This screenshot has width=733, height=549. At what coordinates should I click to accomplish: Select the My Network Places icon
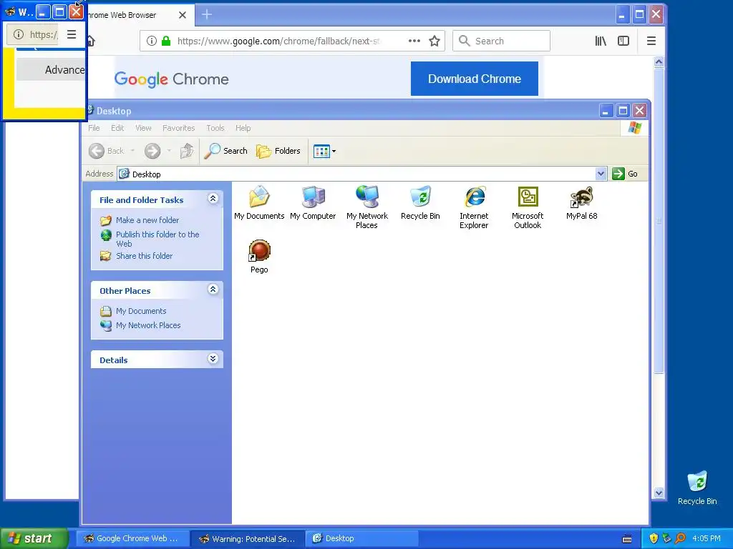point(367,207)
